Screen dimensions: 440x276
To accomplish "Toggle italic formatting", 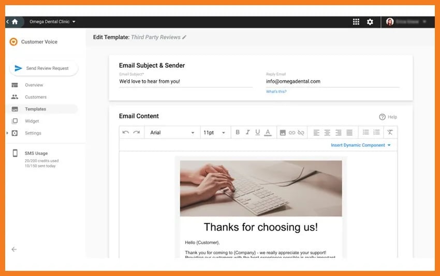I will click(x=248, y=133).
